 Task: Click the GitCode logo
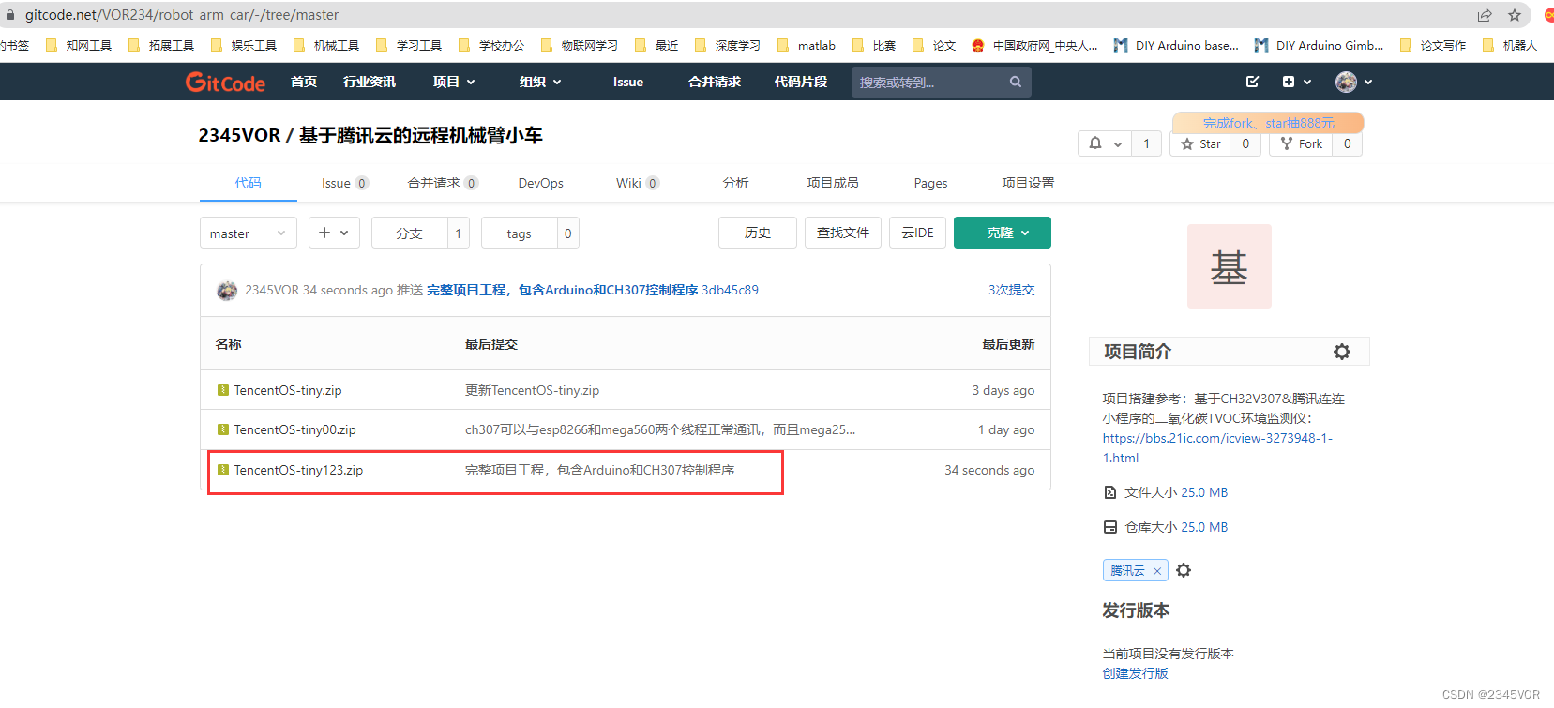(x=225, y=83)
